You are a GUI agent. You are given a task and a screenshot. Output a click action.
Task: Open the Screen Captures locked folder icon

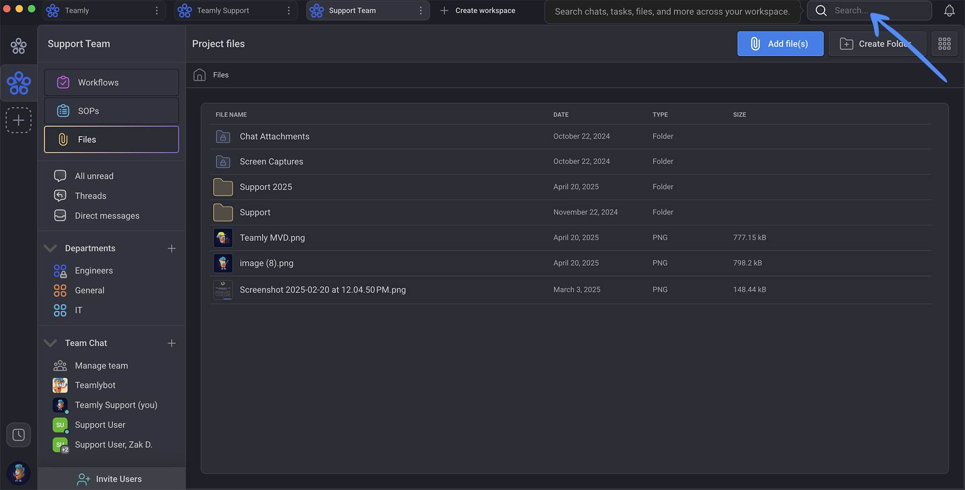[x=223, y=162]
